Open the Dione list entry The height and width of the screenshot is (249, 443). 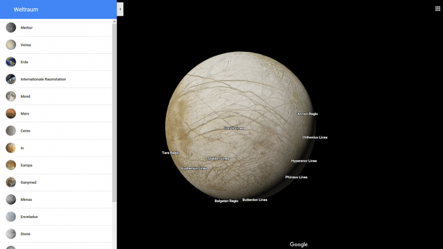56,234
